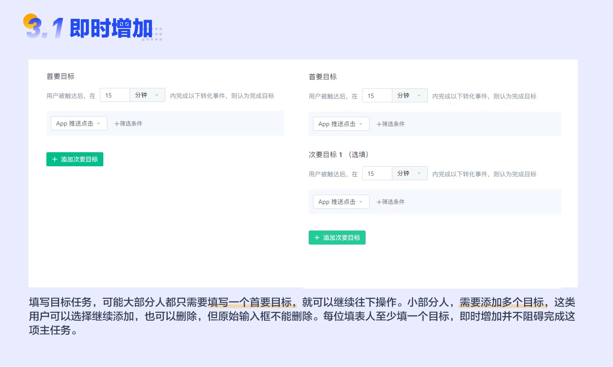The height and width of the screenshot is (367, 613).
Task: Open 分钟 dropdown under 次要目标 1
Action: click(x=410, y=173)
